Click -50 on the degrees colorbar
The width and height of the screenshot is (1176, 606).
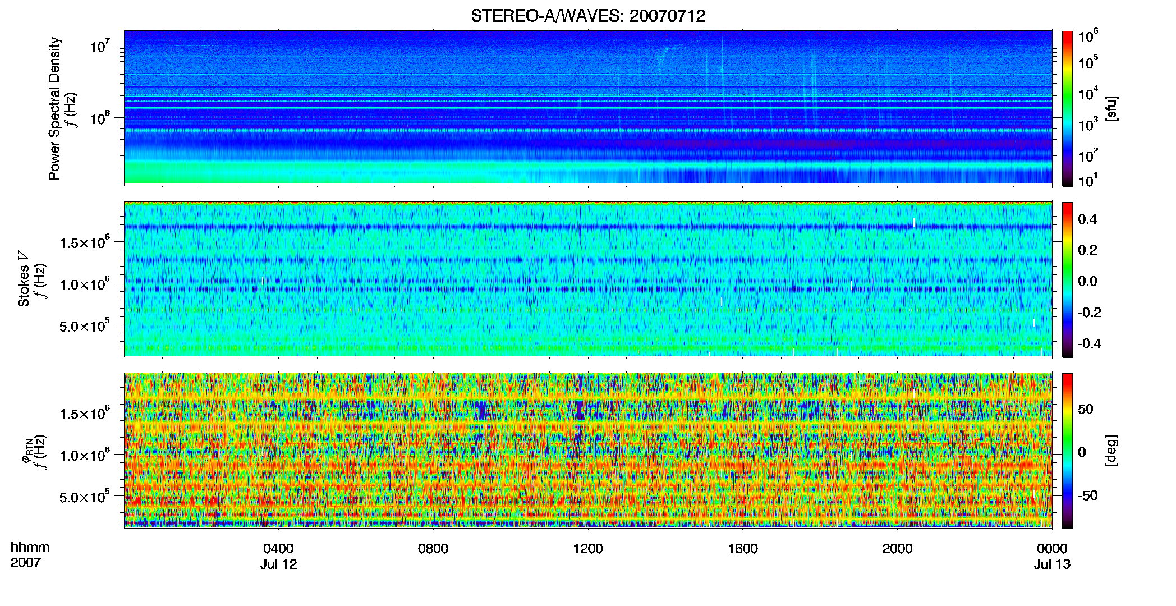pyautogui.click(x=1088, y=495)
